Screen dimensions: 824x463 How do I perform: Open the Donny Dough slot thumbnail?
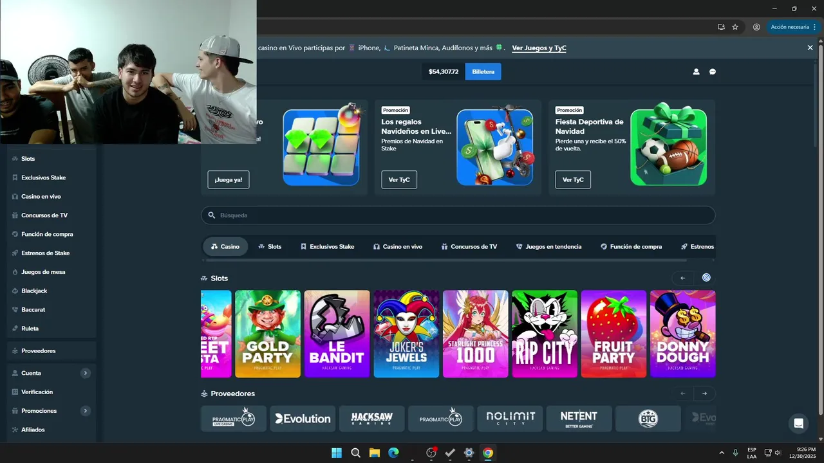683,334
